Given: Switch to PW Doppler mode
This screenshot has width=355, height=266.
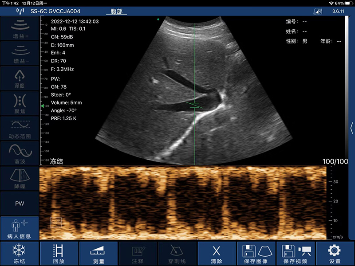Looking at the screenshot, I should pos(20,203).
